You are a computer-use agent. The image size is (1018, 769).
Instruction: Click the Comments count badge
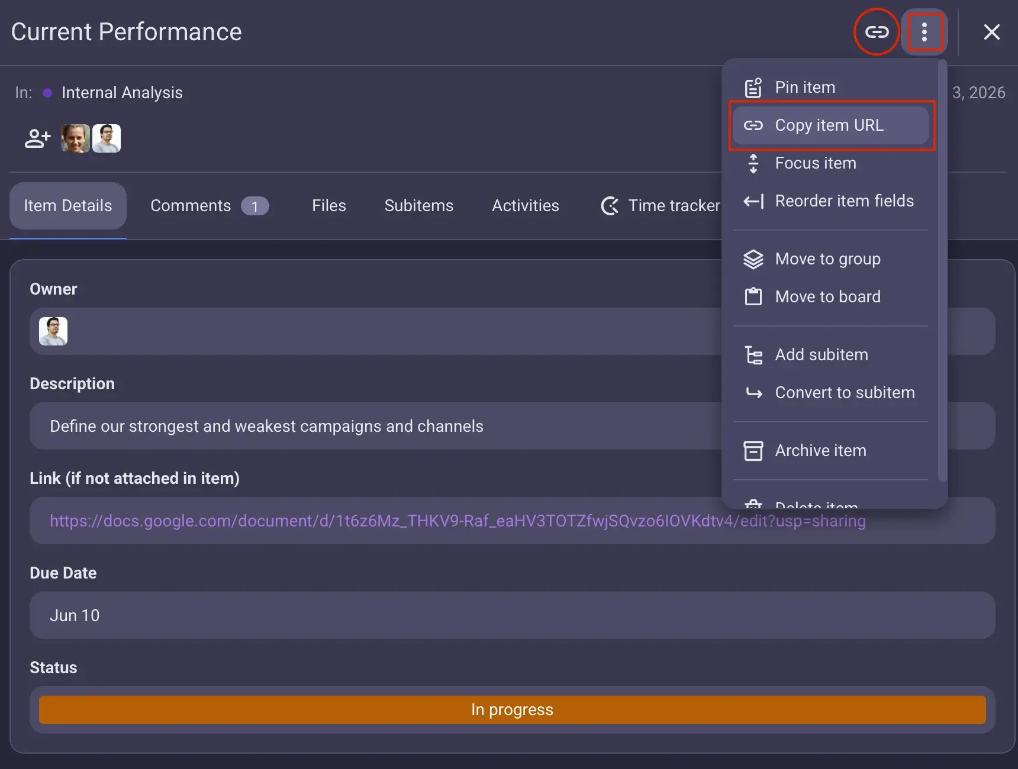(255, 206)
